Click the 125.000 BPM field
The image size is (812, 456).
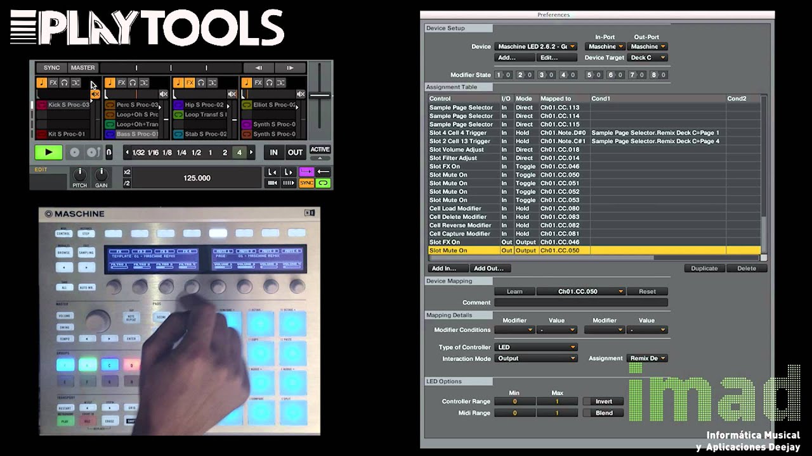197,178
